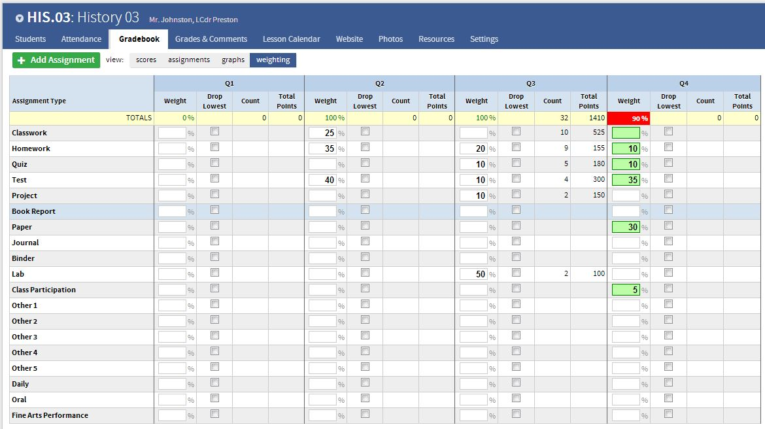Switch view to scores
Viewport: 765px width, 429px height.
[146, 60]
